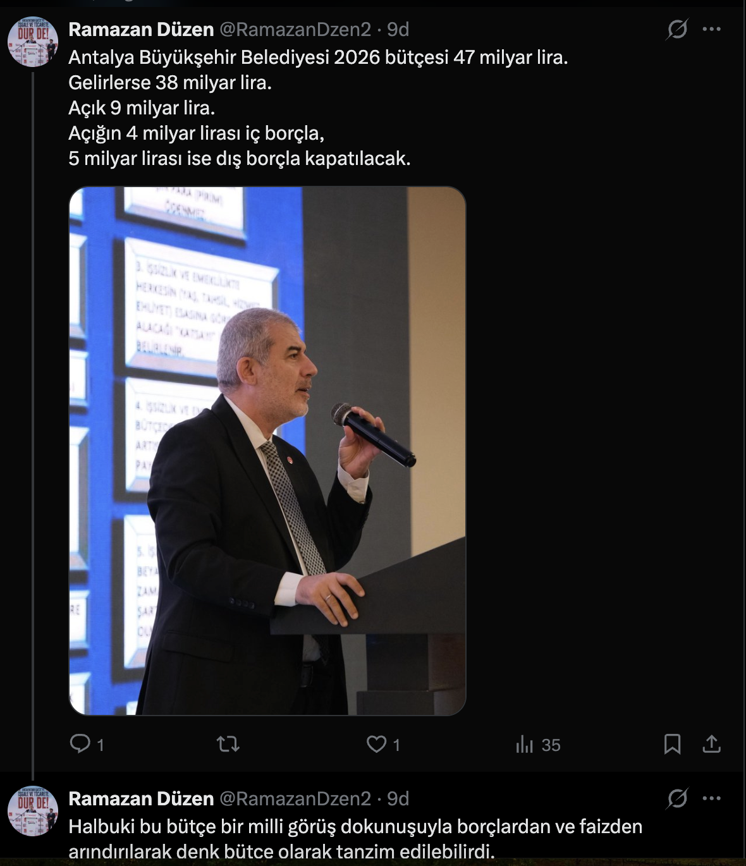Viewport: 746px width, 866px height.
Task: Open the attached speaker photo
Action: 267,451
